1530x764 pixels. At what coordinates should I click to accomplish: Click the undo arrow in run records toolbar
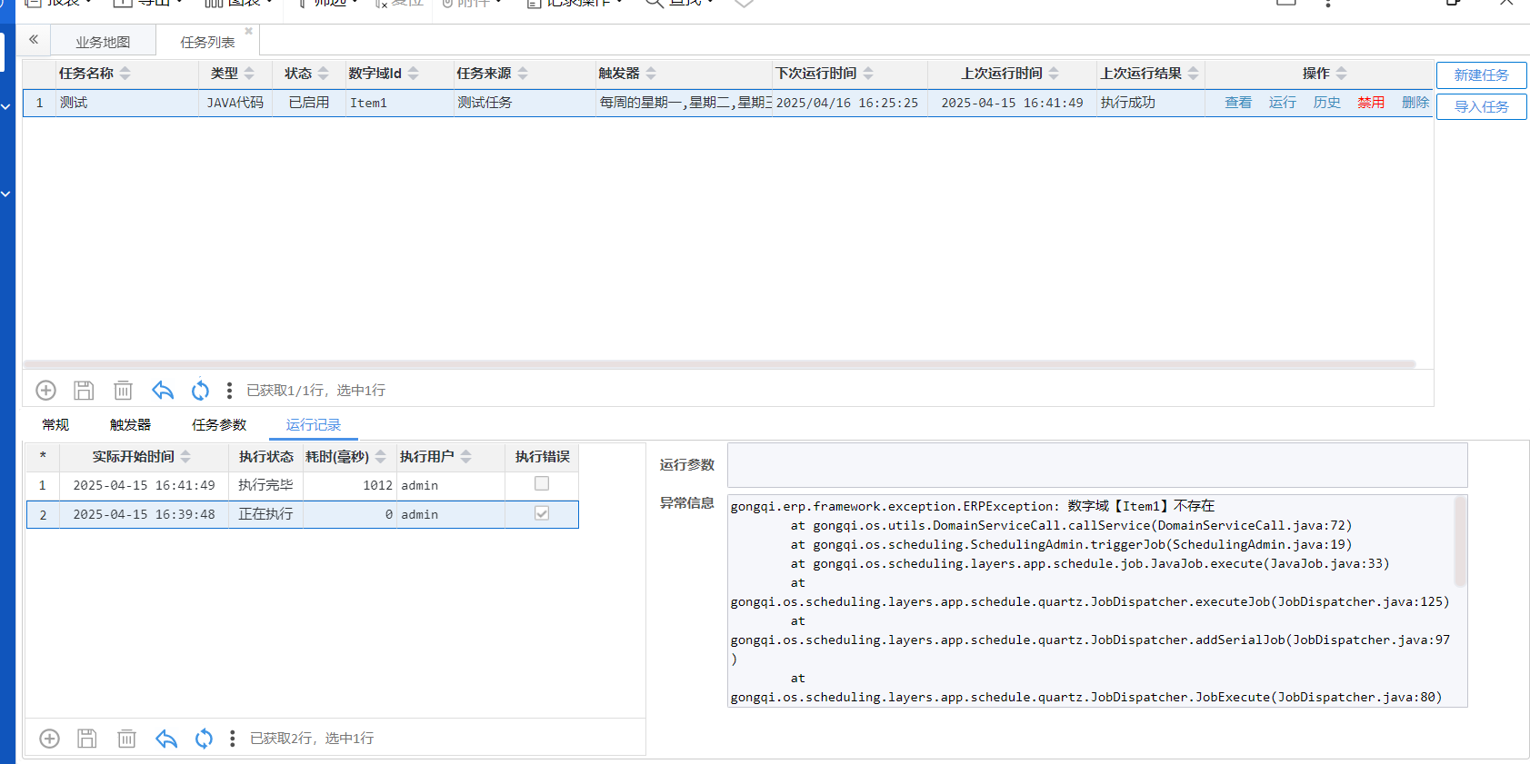point(166,739)
